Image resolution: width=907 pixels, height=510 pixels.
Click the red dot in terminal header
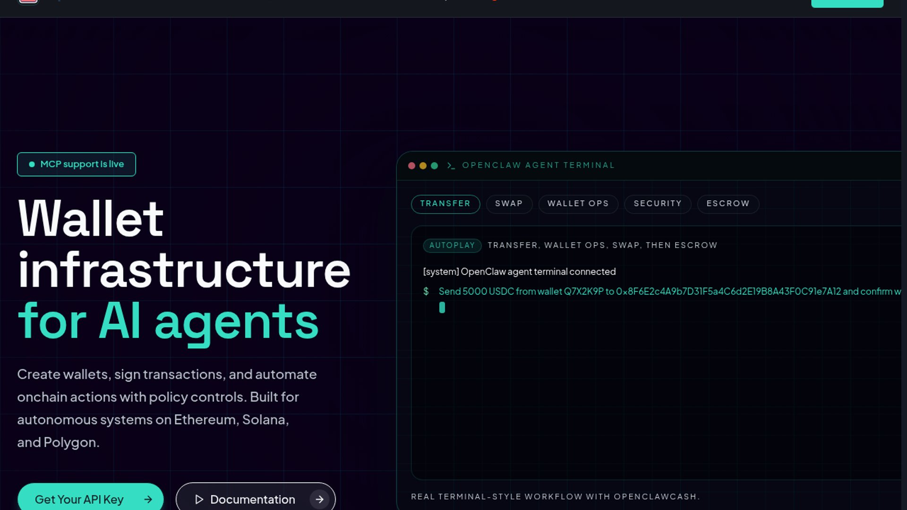click(411, 166)
